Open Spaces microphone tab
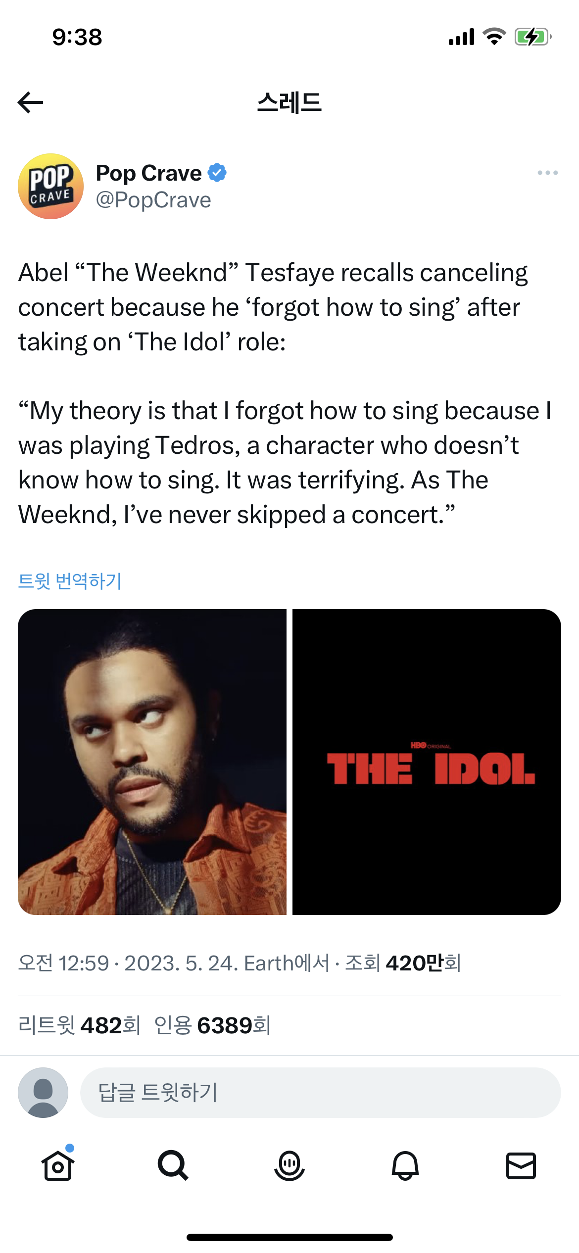Image resolution: width=579 pixels, height=1253 pixels. tap(289, 1165)
